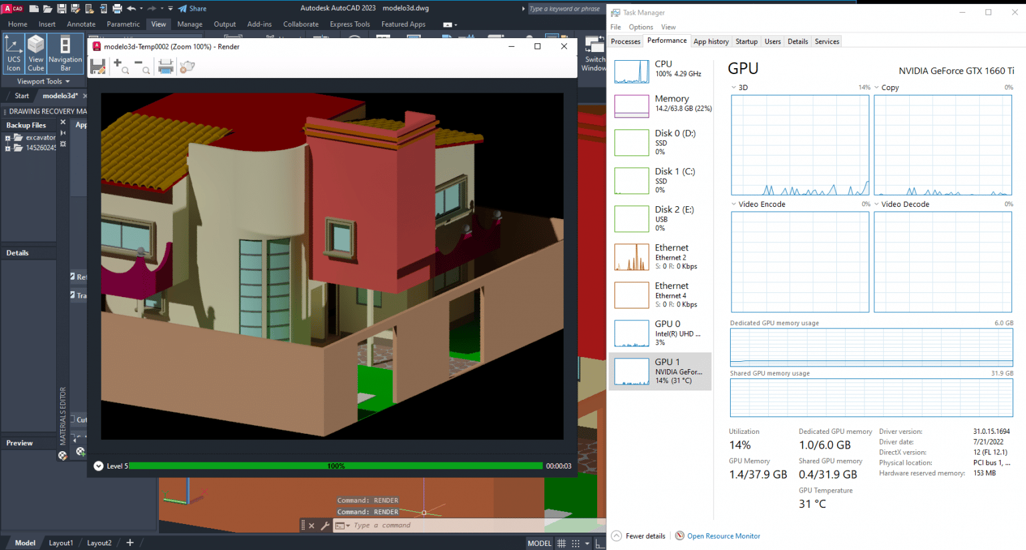
Task: Click the Switch Windows ribbon button
Action: 594,55
